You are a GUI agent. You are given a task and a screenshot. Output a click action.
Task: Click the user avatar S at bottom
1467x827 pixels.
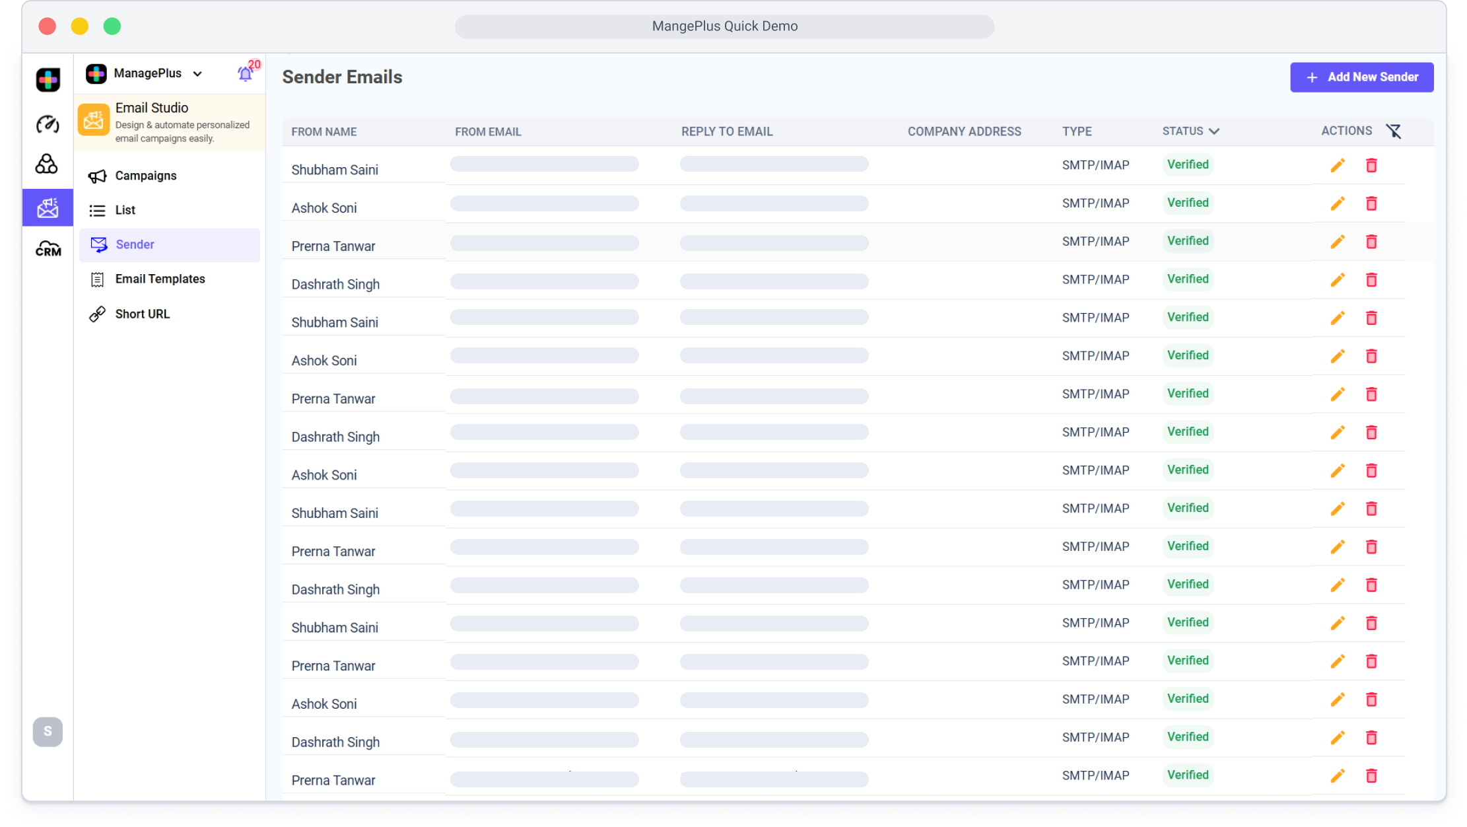pos(48,731)
